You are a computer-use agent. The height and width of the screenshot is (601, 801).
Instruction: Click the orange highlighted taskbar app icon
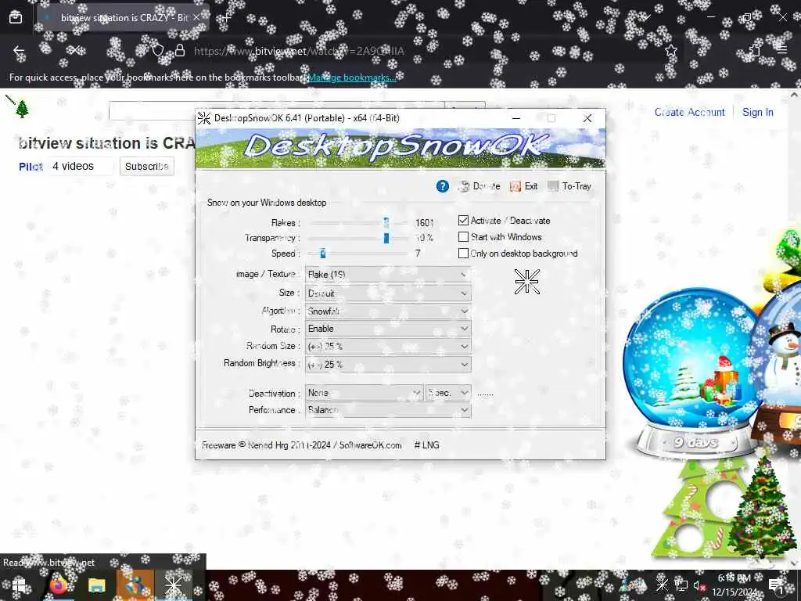coord(135,585)
